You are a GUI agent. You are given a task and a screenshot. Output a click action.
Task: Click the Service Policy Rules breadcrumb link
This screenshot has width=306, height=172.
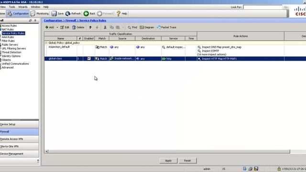(x=93, y=21)
